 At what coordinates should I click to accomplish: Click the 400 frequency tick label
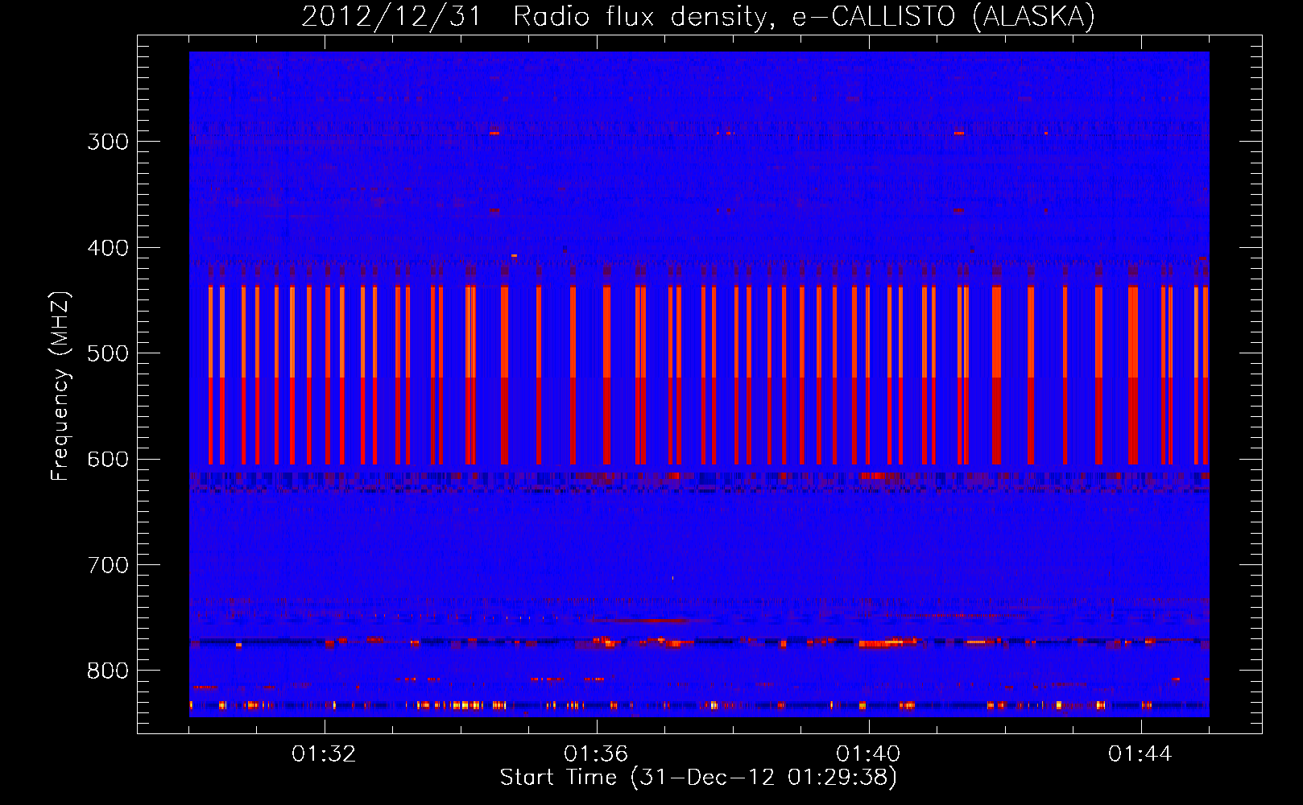[x=108, y=248]
